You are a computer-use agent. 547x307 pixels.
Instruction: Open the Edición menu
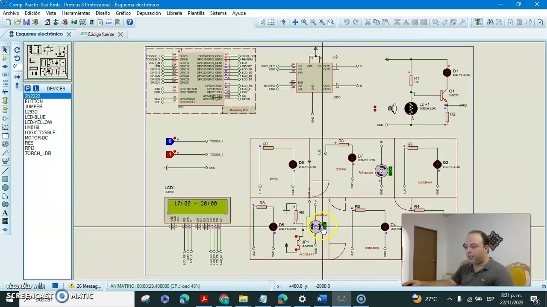point(32,13)
